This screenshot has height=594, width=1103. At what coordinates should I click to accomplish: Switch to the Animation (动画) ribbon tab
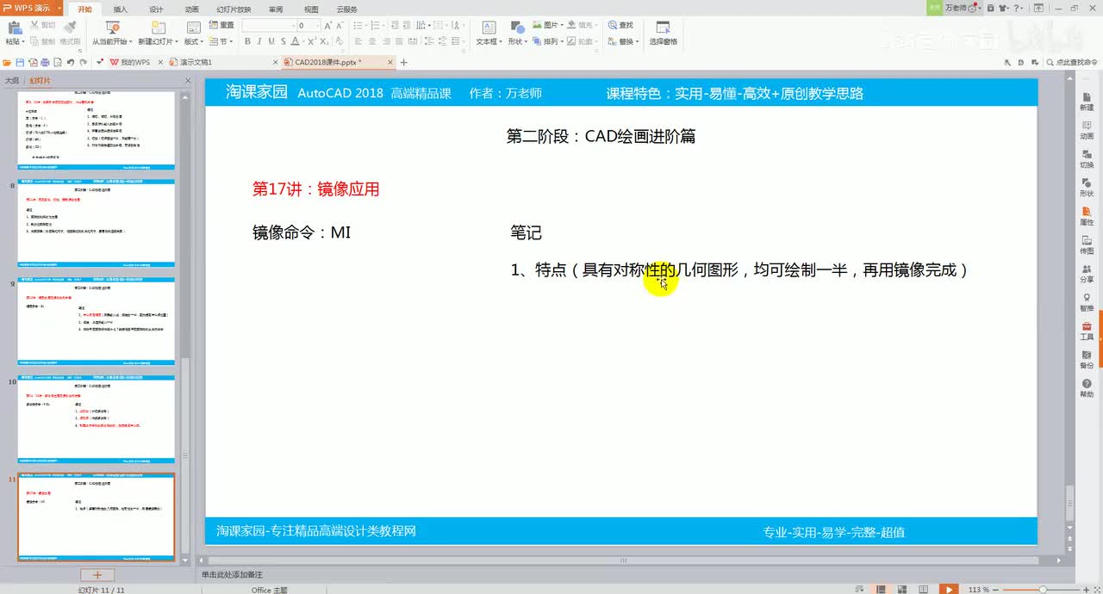tap(191, 9)
